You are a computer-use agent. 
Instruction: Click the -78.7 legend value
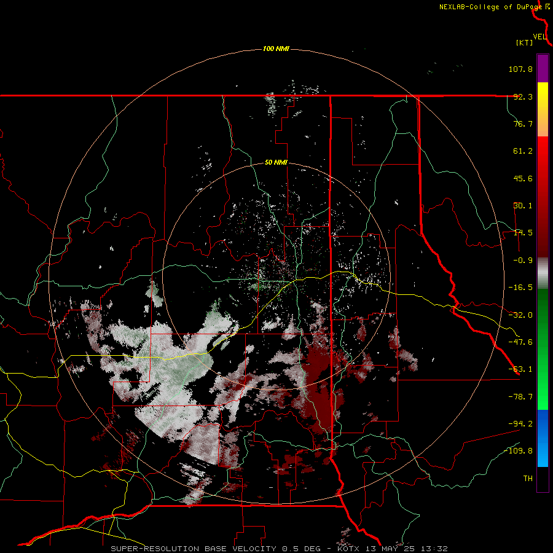520,397
